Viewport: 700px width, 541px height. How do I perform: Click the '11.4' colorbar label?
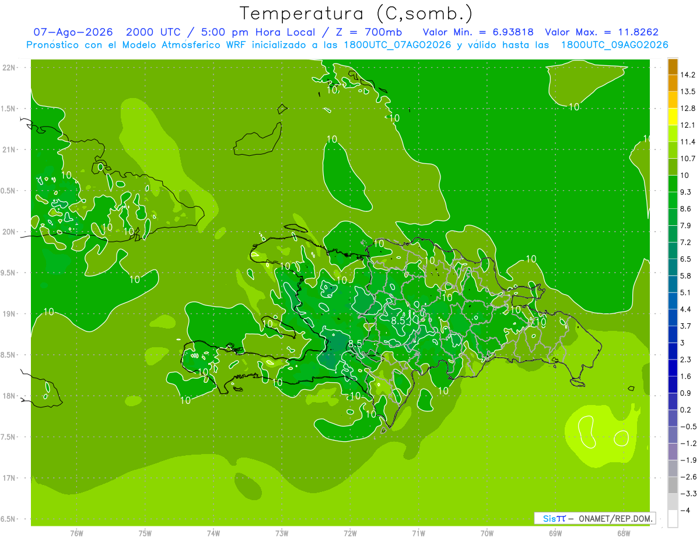(687, 142)
